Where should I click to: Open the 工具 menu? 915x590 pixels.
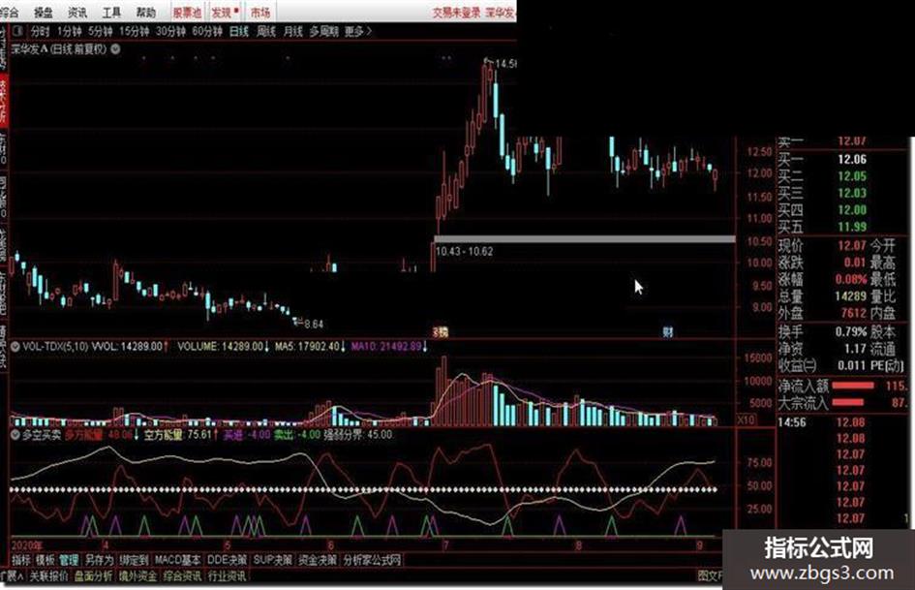coord(111,13)
